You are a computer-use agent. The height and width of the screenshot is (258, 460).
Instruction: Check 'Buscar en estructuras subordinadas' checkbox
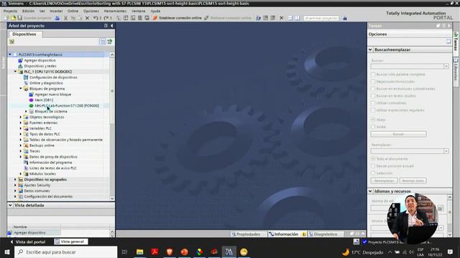click(x=373, y=89)
